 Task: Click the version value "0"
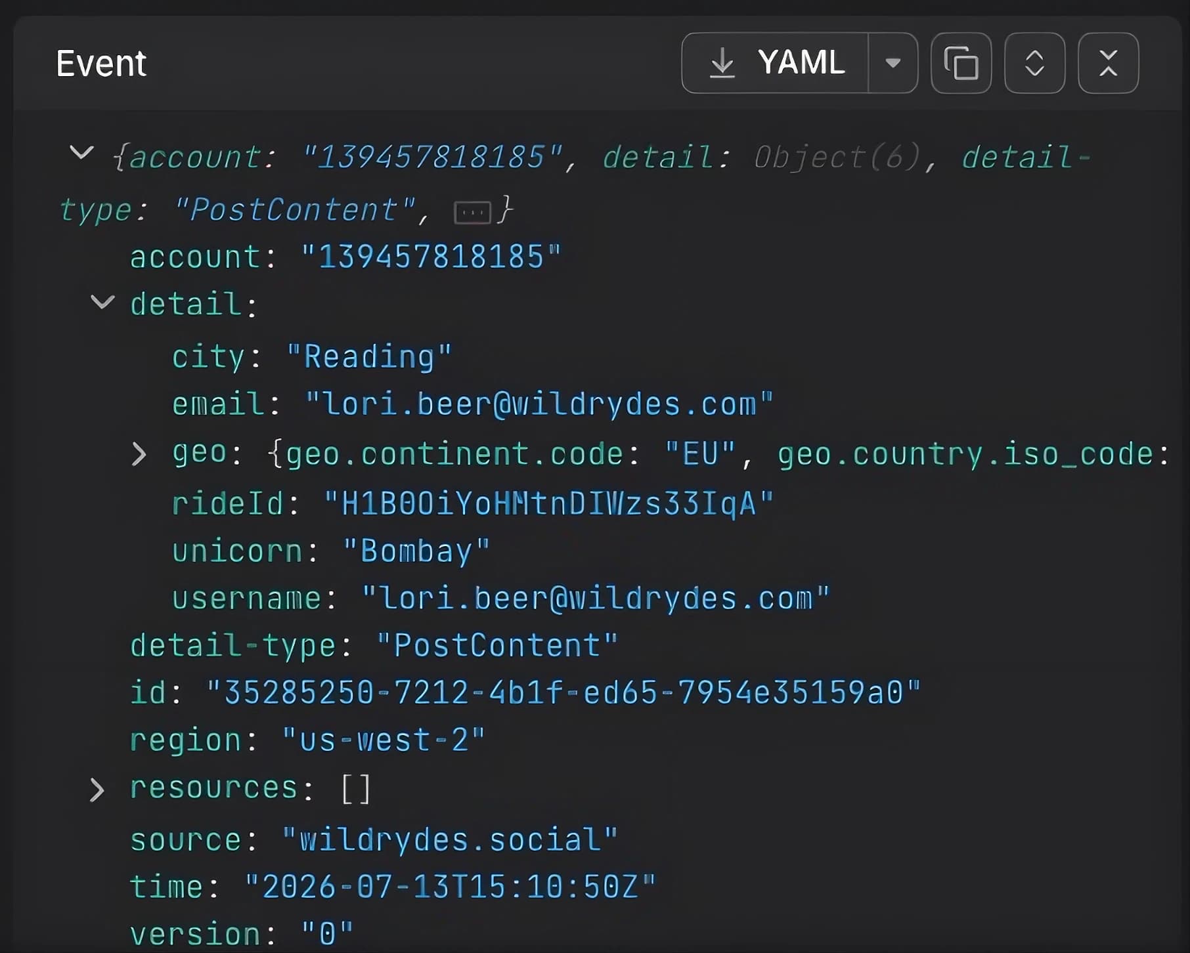click(327, 934)
